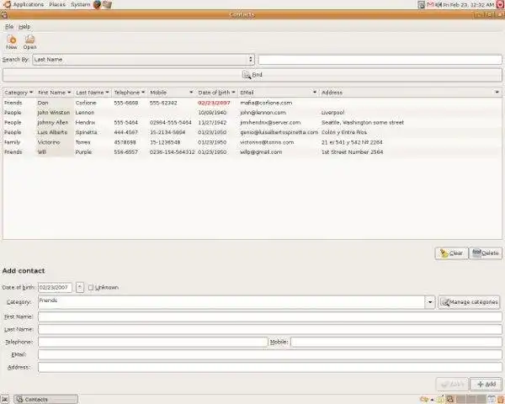Click the Address input field

coord(270,367)
